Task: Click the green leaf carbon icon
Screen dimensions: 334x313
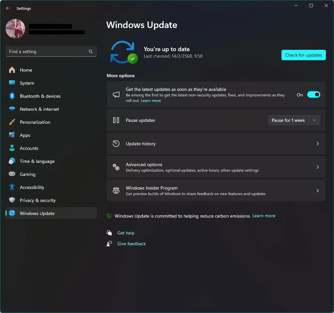Action: click(x=109, y=216)
